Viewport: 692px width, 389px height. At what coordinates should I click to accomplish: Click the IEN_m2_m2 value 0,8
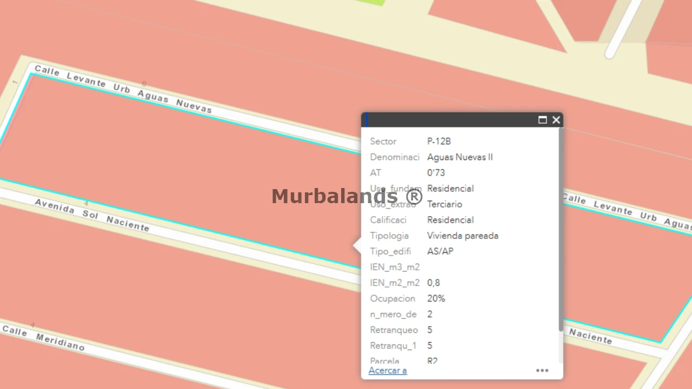point(433,283)
